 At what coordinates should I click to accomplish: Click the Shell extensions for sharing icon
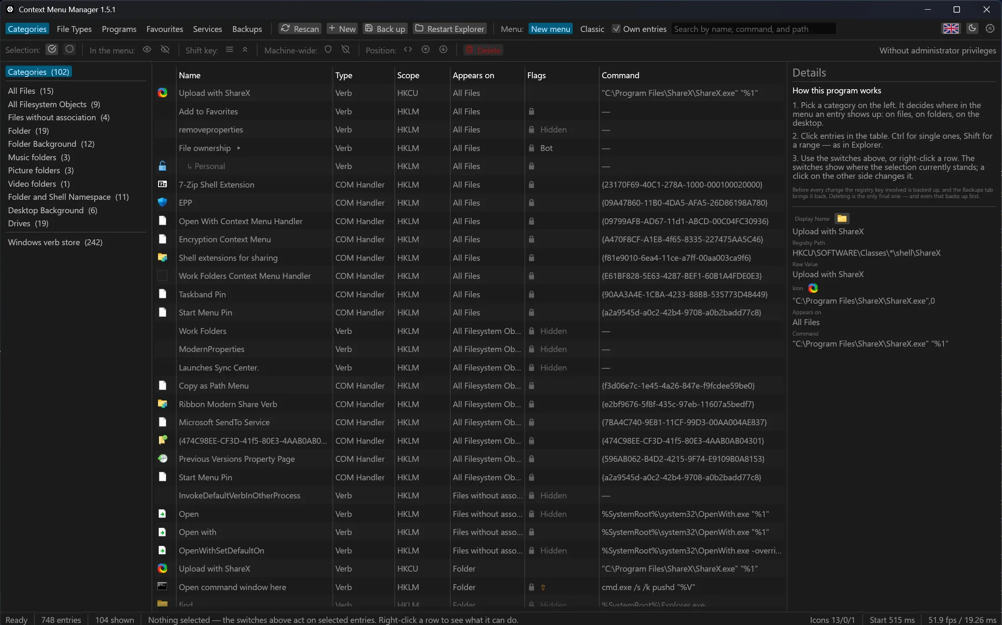[x=162, y=257]
